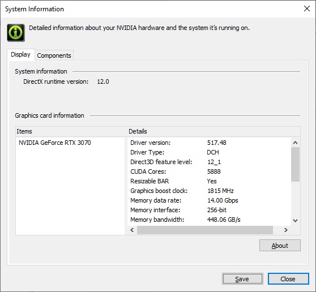The width and height of the screenshot is (316, 292).
Task: Click the Memory data rate value 14.00 Gbps
Action: click(x=223, y=200)
